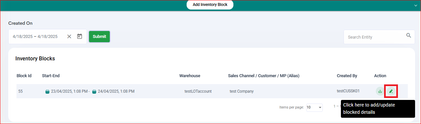Select the test Company cell

[242, 91]
